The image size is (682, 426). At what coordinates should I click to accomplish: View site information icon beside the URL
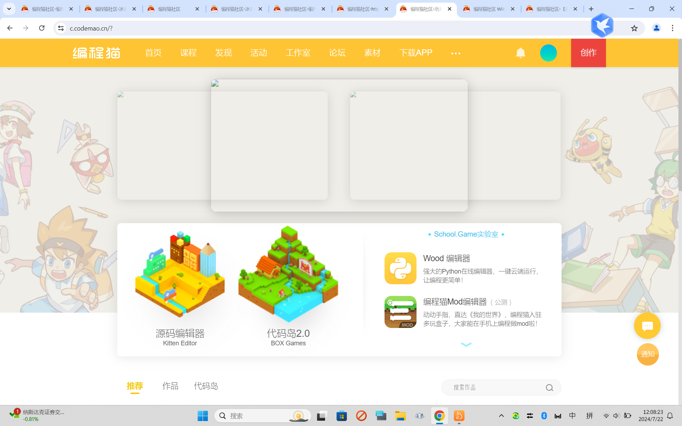click(x=61, y=28)
